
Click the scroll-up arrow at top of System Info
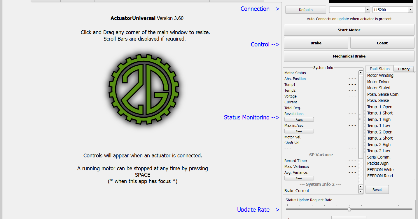coord(361,73)
